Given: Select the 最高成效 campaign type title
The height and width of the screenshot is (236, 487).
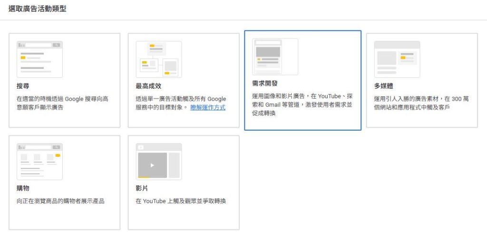Looking at the screenshot, I should (x=148, y=86).
